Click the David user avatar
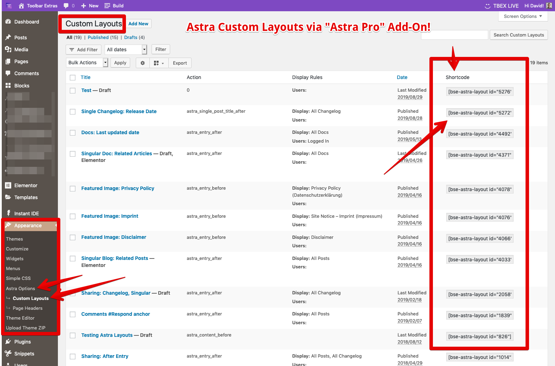The height and width of the screenshot is (366, 555). point(549,6)
